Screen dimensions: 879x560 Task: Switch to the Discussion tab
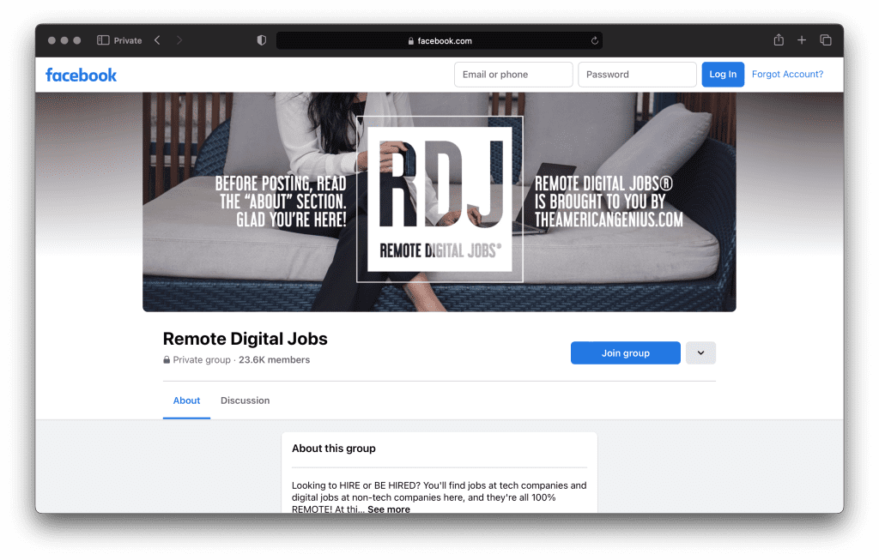tap(245, 400)
